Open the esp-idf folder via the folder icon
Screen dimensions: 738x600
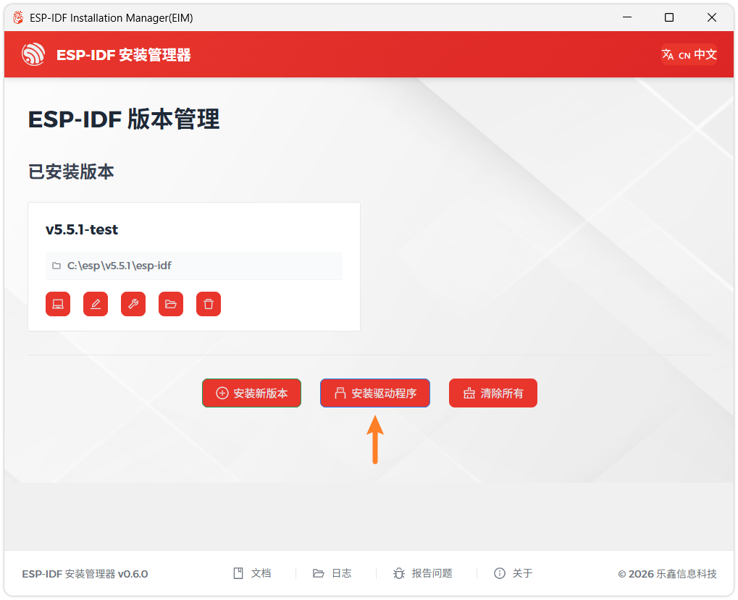pos(171,304)
